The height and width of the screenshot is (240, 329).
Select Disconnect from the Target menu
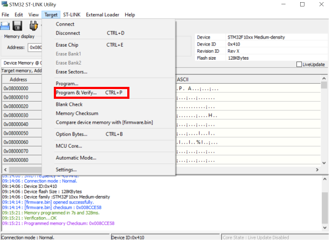click(68, 33)
